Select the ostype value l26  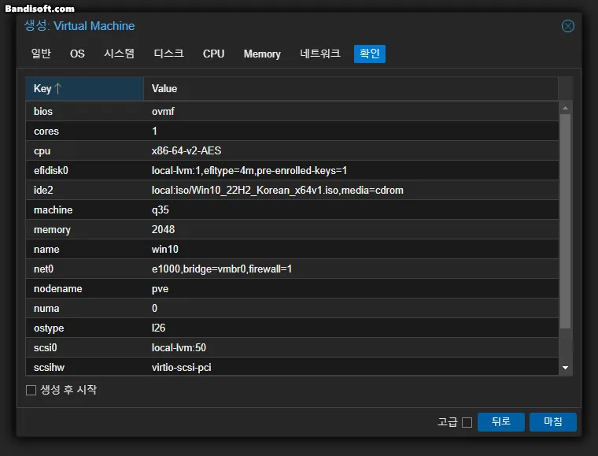coord(158,328)
